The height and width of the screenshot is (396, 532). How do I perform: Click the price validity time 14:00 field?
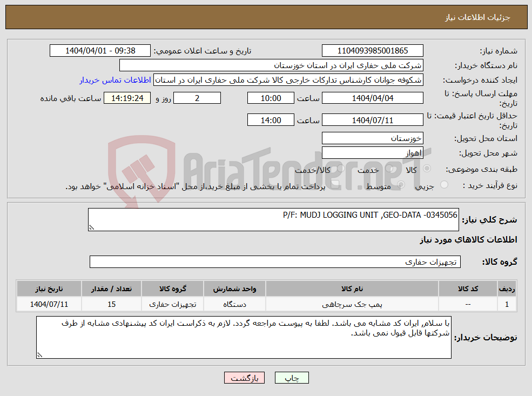pos(271,120)
